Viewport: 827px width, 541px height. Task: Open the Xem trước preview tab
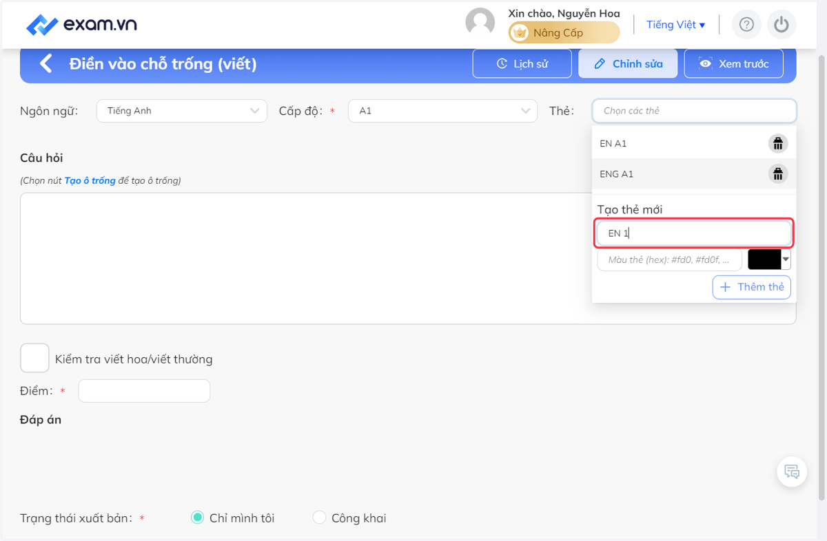tap(733, 63)
